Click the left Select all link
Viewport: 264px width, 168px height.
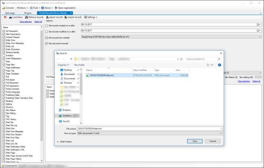[x=38, y=22]
